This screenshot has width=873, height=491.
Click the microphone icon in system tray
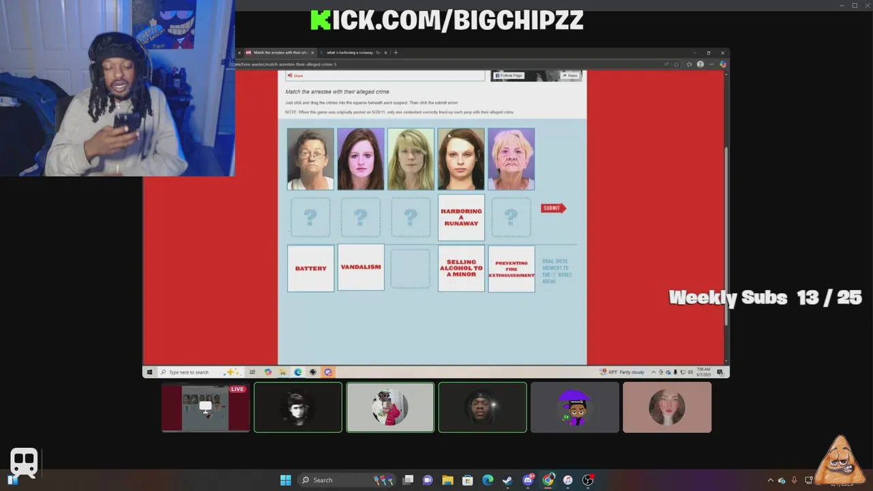(x=794, y=480)
